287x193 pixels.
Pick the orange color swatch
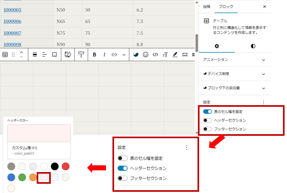[33, 177]
